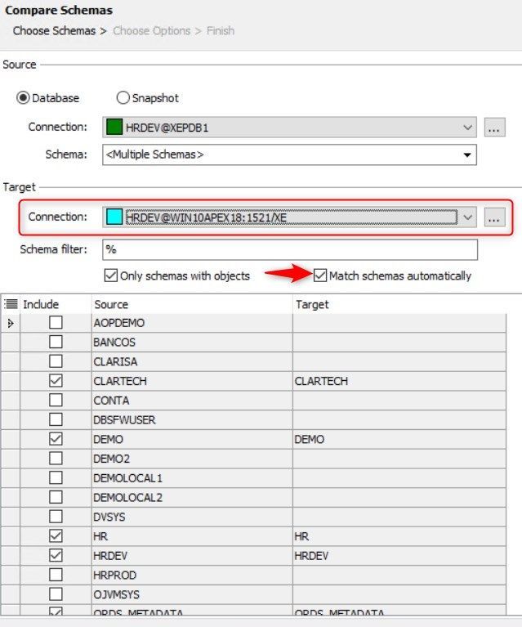Image resolution: width=522 pixels, height=627 pixels.
Task: Select the HR source cell
Action: click(x=192, y=536)
